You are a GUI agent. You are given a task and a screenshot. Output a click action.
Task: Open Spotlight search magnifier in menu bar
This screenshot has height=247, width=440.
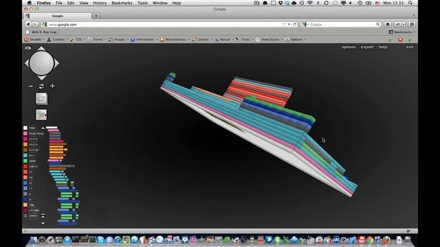[410, 3]
